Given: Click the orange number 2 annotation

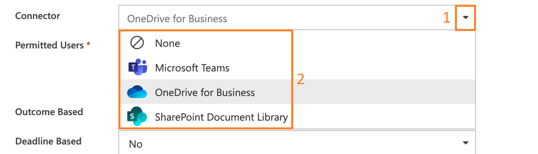Looking at the screenshot, I should (x=301, y=79).
